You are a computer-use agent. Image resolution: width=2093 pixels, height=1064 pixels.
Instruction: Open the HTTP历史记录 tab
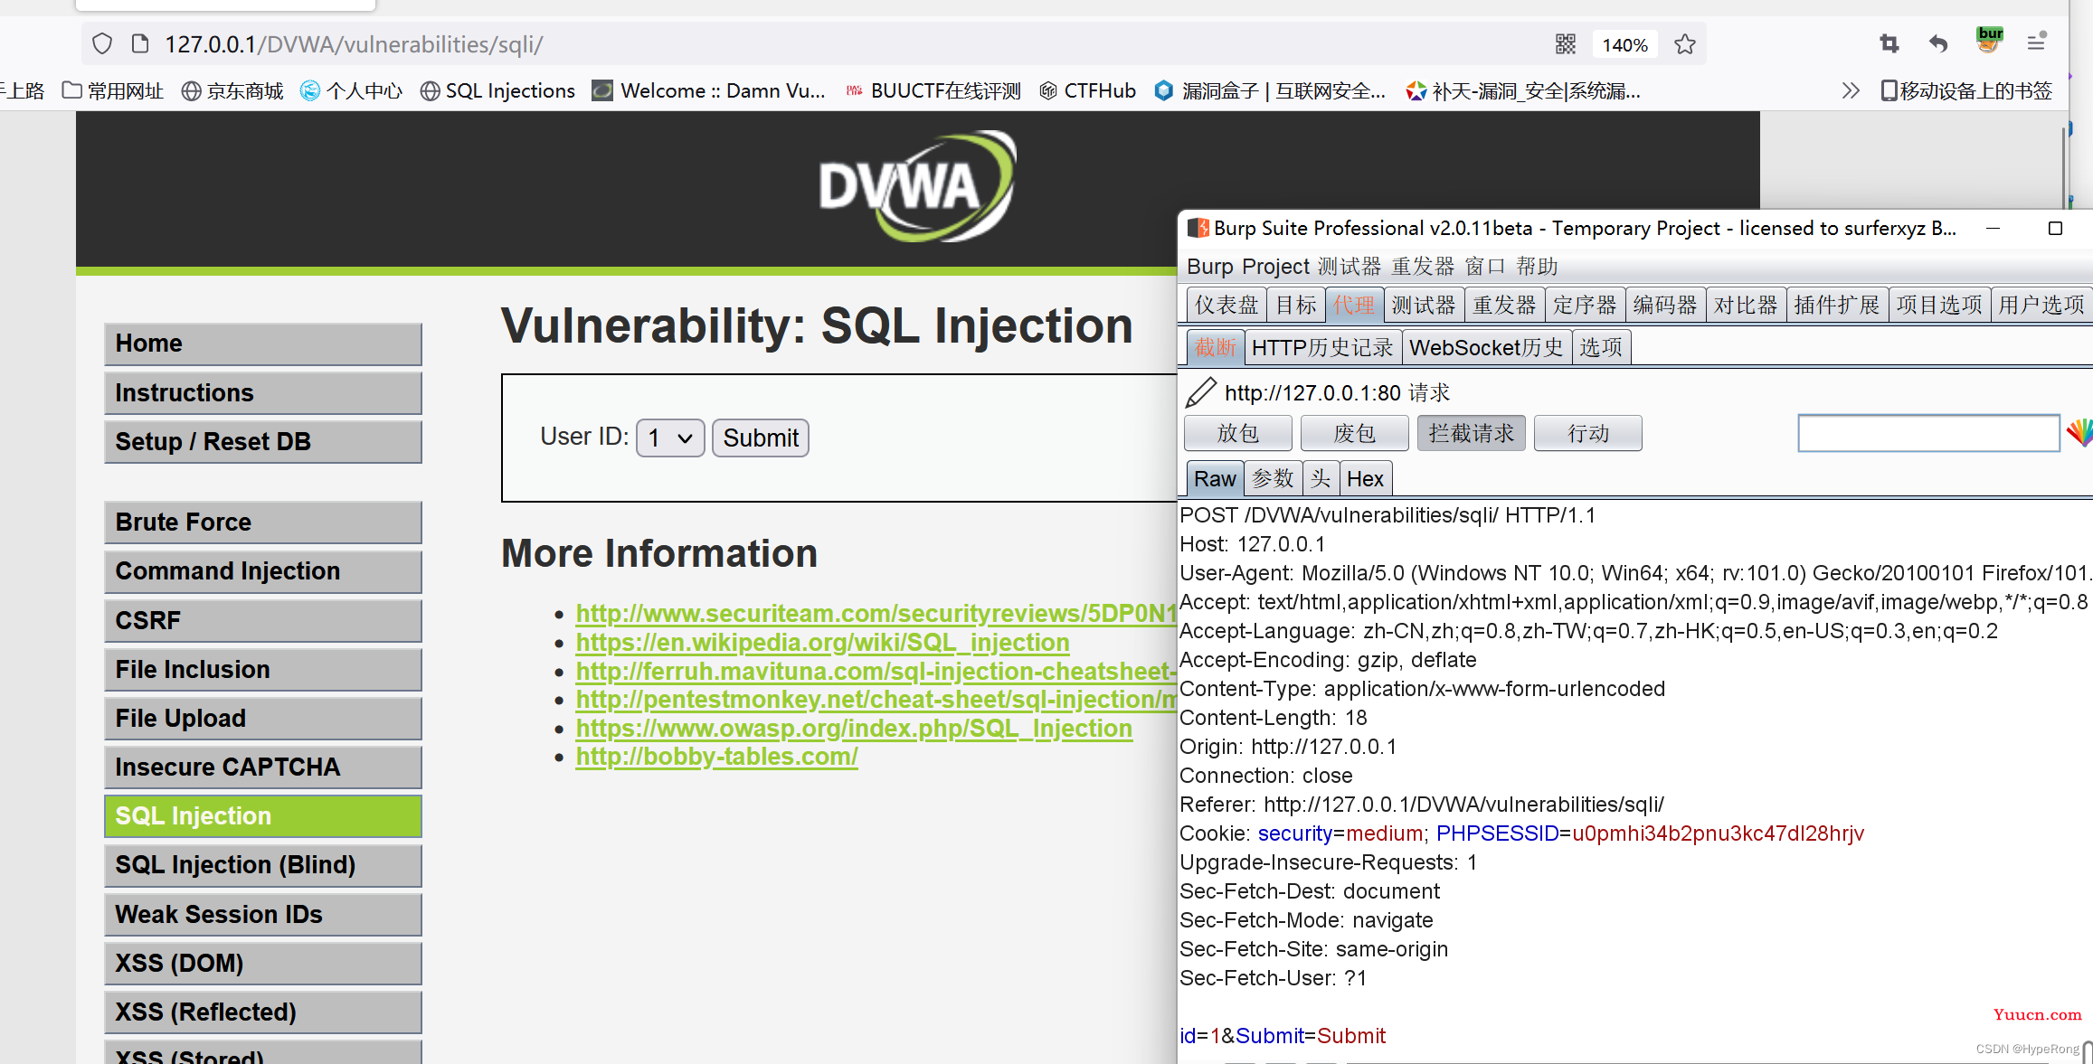coord(1322,348)
